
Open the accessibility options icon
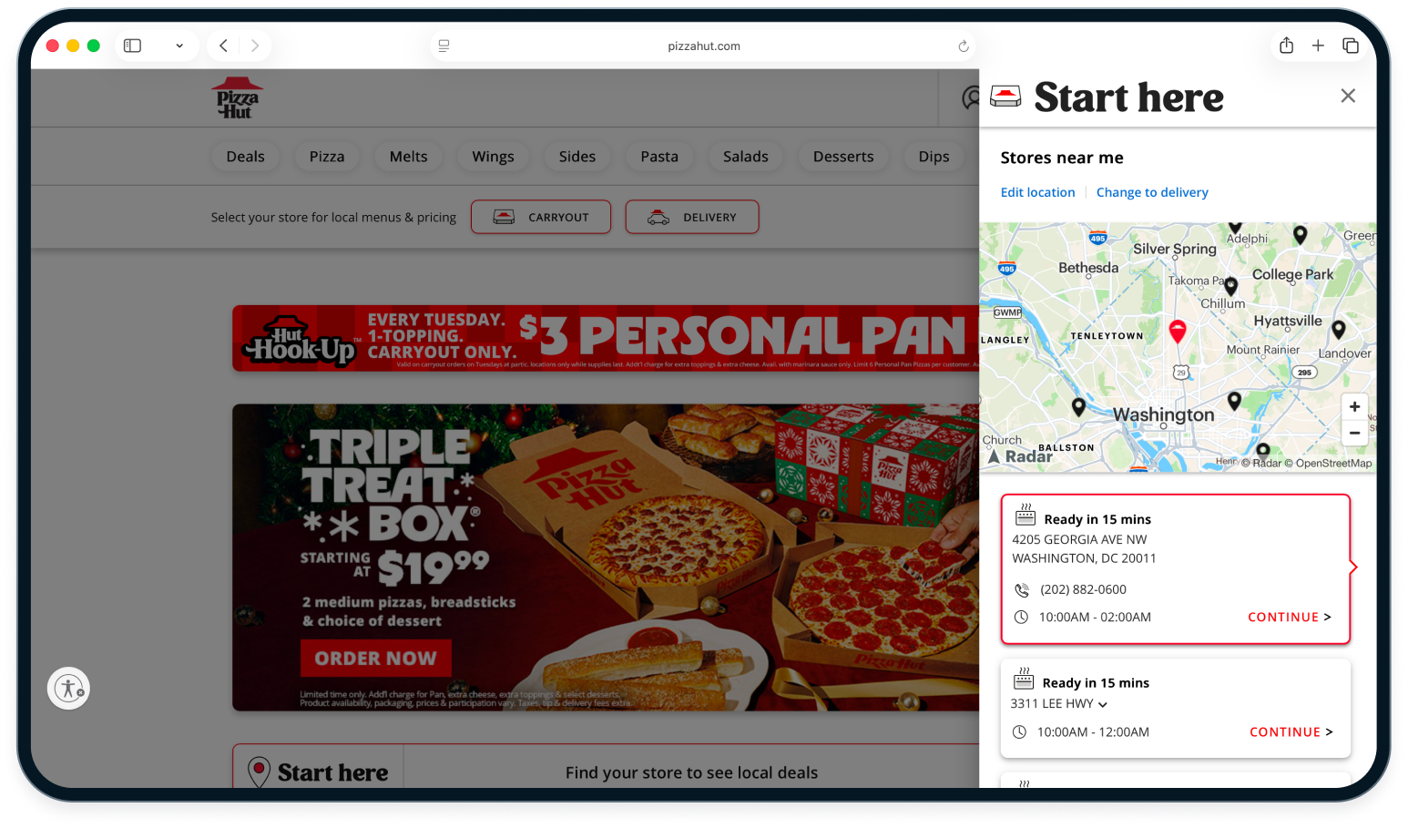[68, 688]
